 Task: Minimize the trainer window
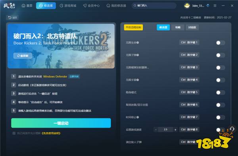coord(223,6)
